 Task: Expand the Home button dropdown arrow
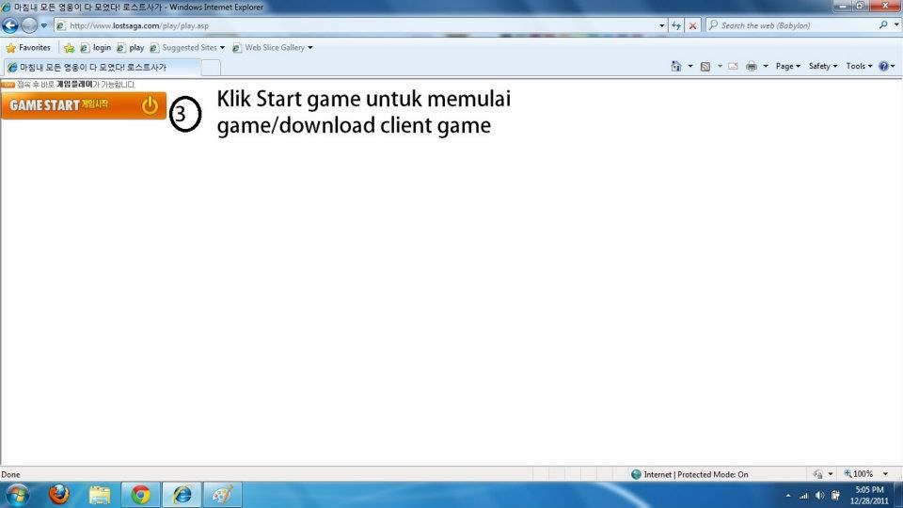pos(690,66)
